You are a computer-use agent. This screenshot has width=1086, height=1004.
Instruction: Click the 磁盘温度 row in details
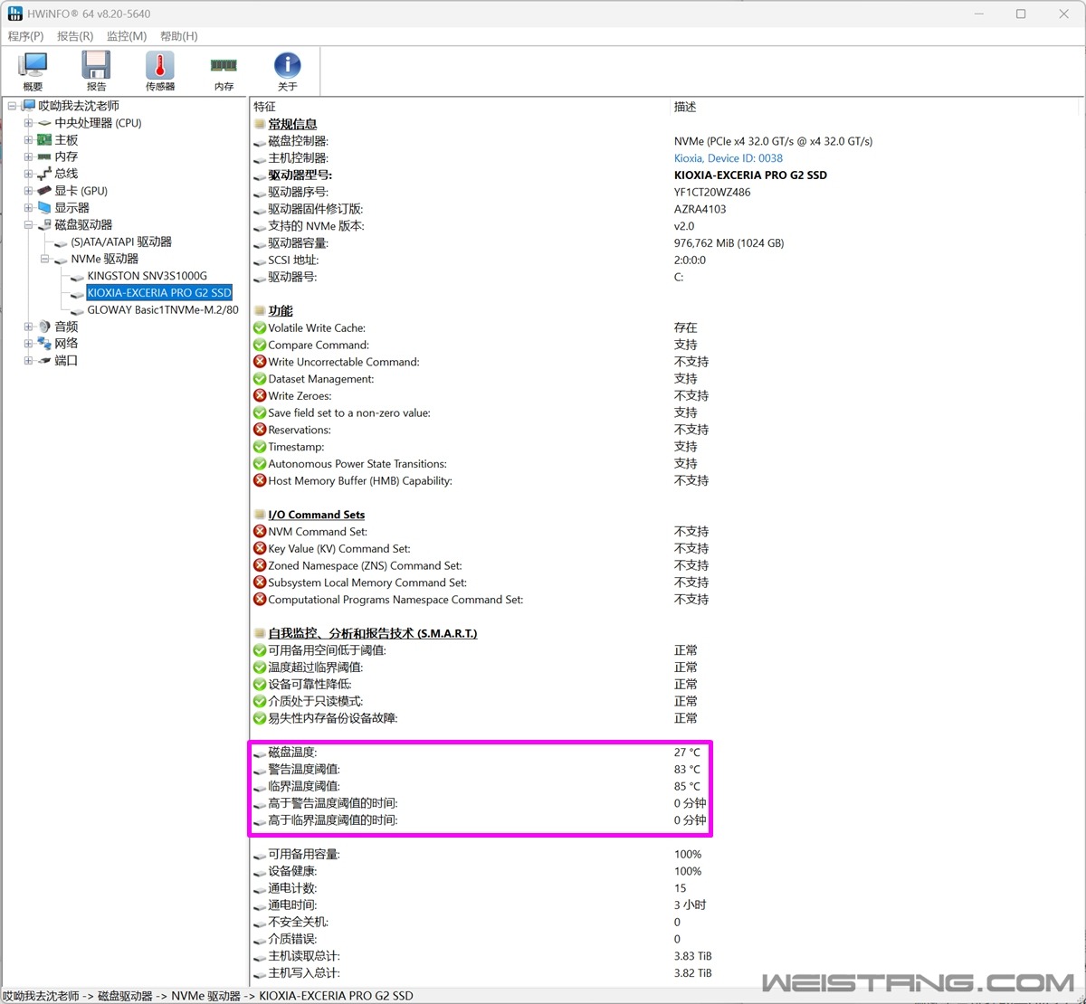[292, 753]
